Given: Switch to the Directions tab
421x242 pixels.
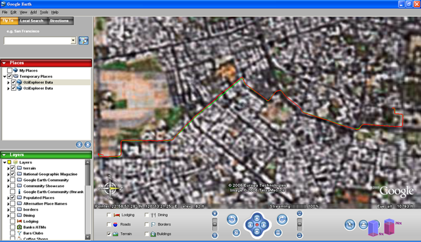Looking at the screenshot, I should click(x=59, y=20).
